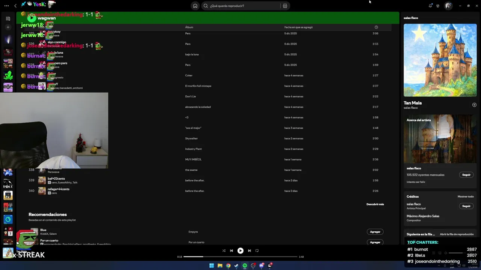Click 'Abrir la fila de reproducción'
Screen dimensions: 481x270
pos(457,234)
